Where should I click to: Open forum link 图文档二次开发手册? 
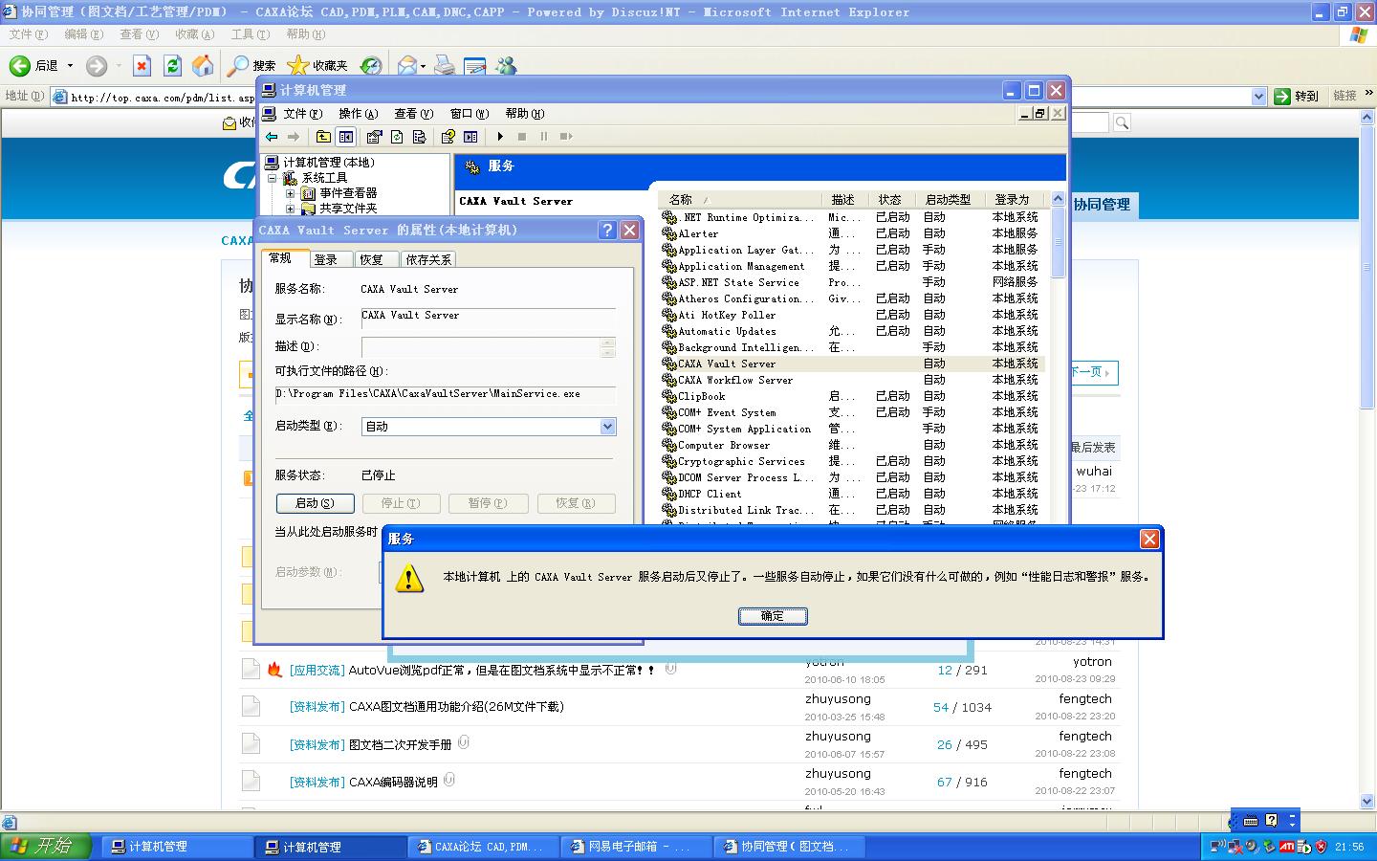pos(401,744)
